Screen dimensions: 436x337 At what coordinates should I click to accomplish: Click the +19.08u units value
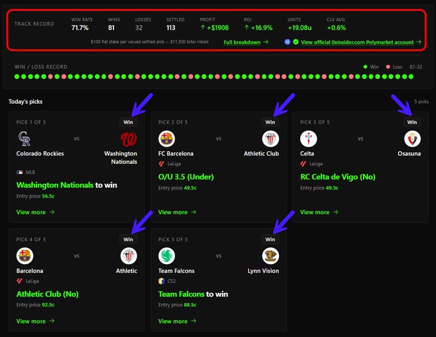300,28
